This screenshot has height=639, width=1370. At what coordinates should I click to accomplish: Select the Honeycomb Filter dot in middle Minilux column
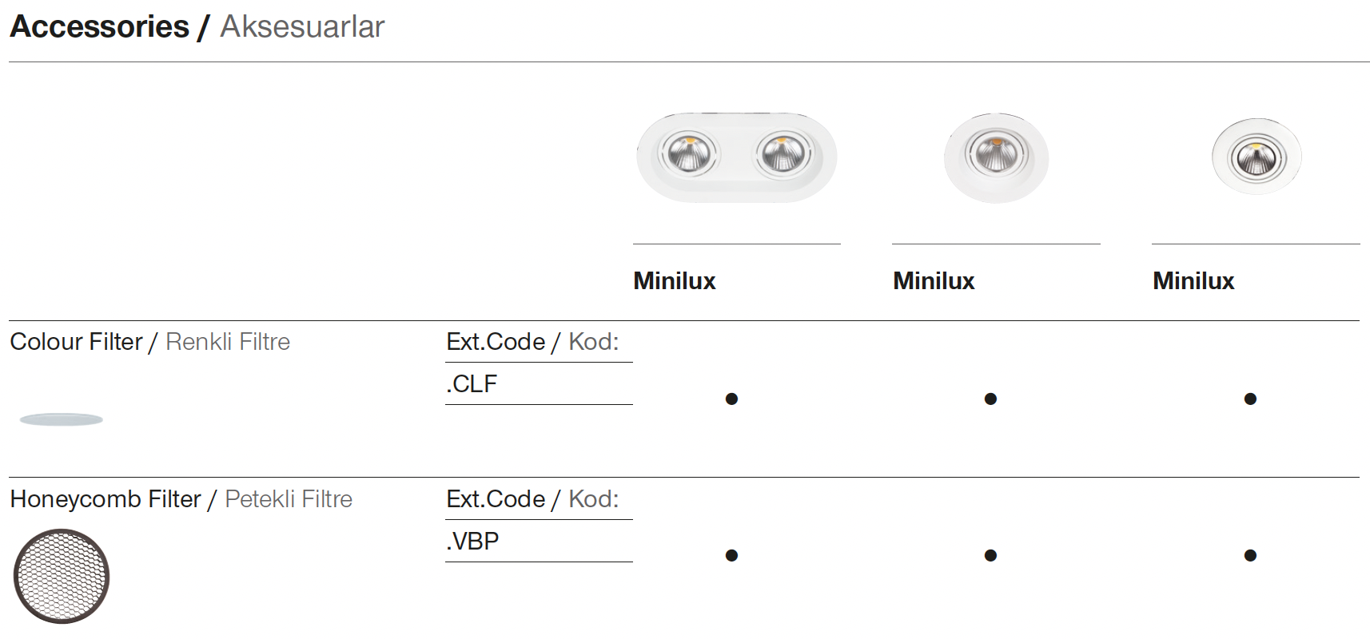990,555
